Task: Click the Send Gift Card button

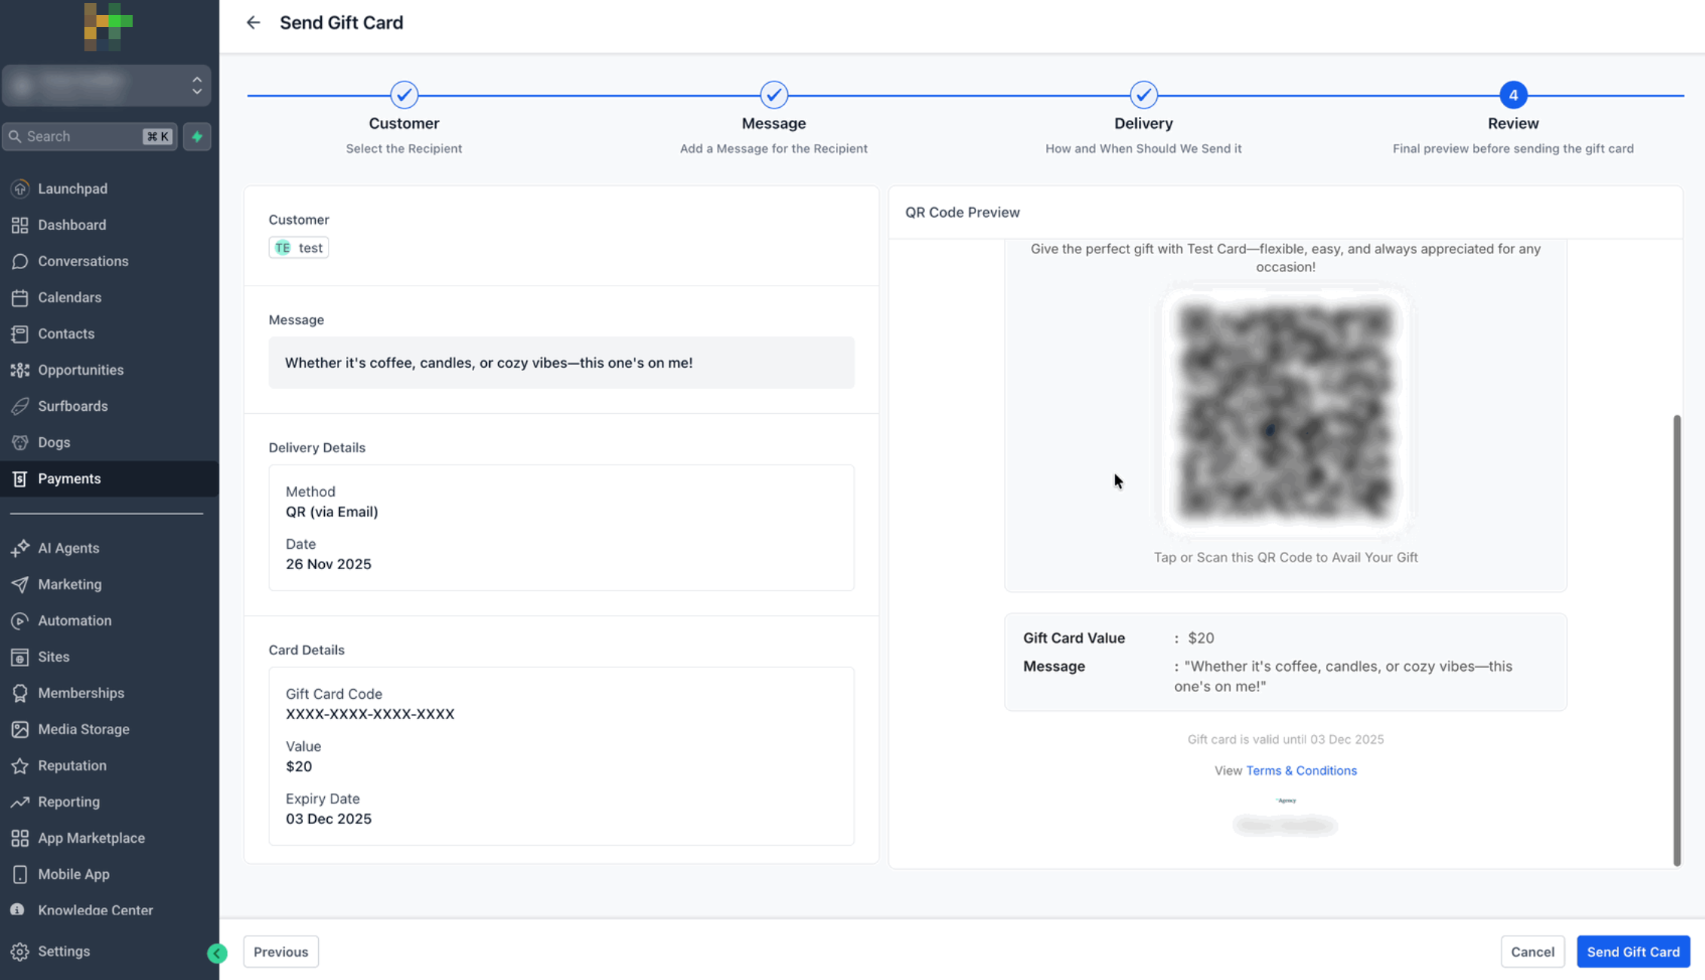Action: point(1633,951)
